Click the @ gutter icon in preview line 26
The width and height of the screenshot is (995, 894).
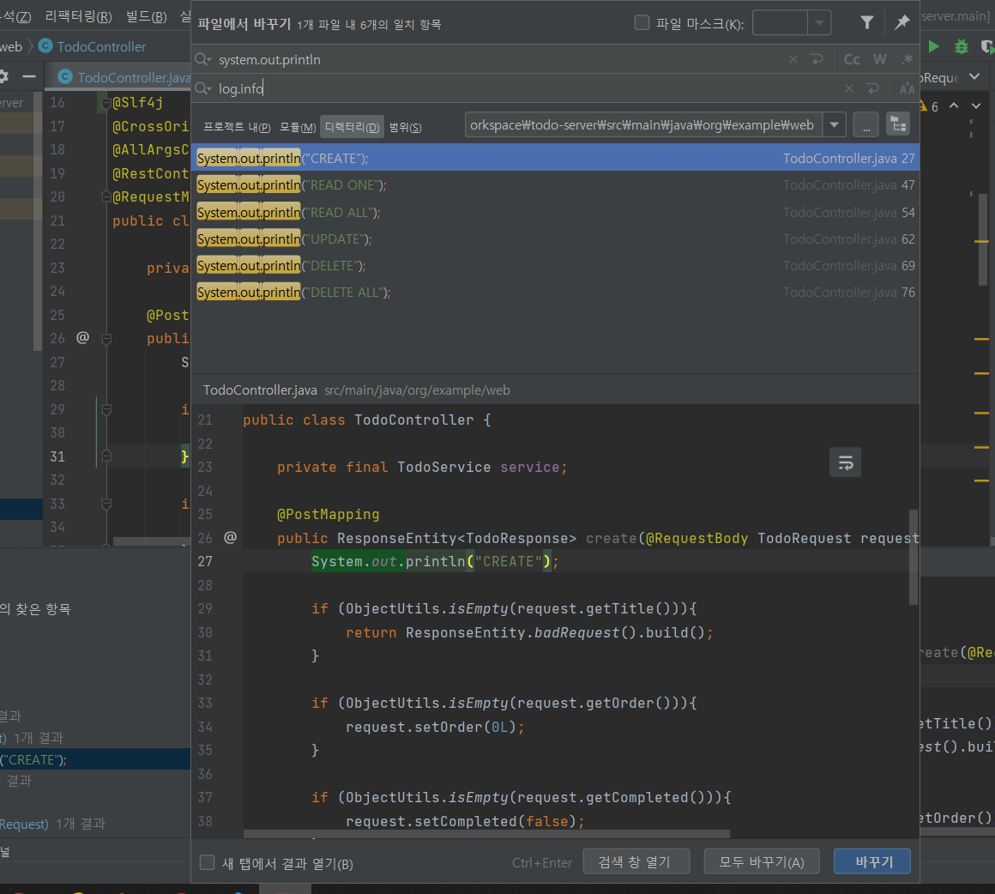pos(231,537)
